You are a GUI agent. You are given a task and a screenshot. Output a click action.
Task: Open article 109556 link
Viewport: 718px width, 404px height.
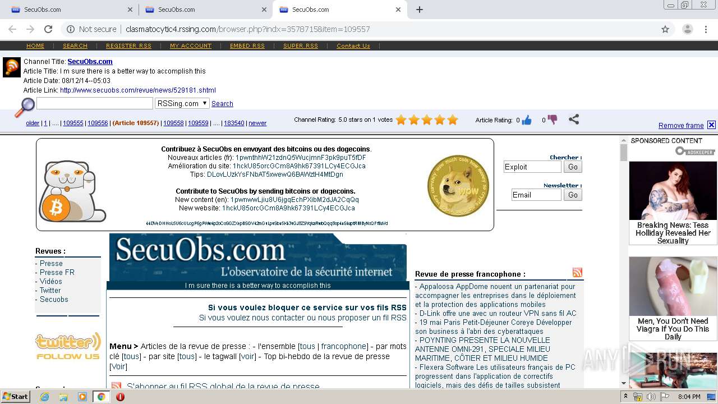98,123
